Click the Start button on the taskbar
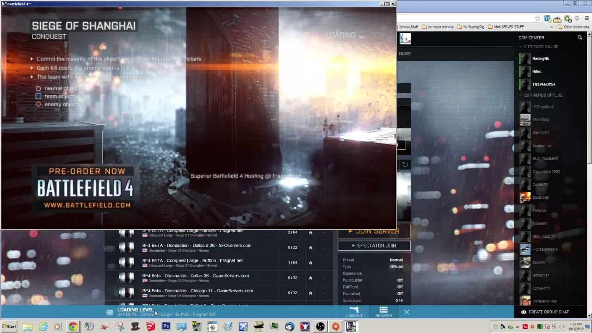Viewport: 592px width, 333px height. pyautogui.click(x=9, y=327)
